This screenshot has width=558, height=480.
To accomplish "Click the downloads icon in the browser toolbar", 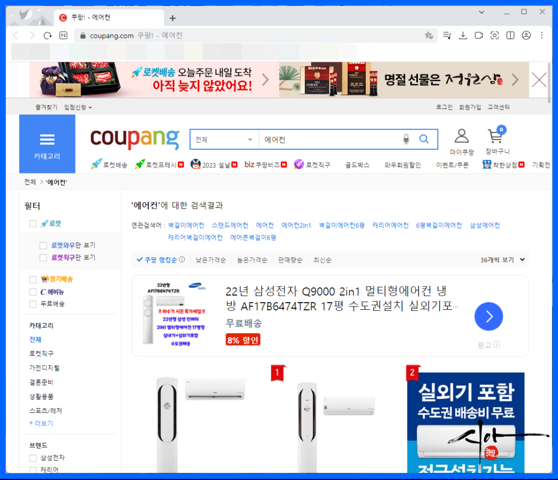I will (463, 35).
